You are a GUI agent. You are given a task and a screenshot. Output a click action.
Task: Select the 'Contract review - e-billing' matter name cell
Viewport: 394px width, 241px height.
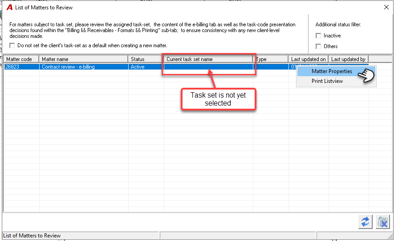coord(84,67)
